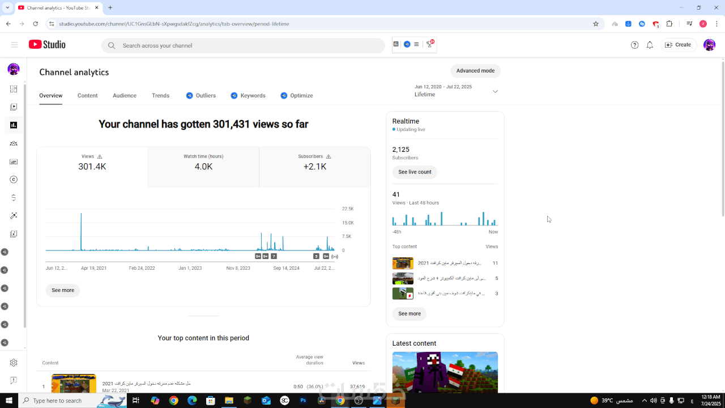
Task: Open Settings gear in sidebar
Action: 14,363
